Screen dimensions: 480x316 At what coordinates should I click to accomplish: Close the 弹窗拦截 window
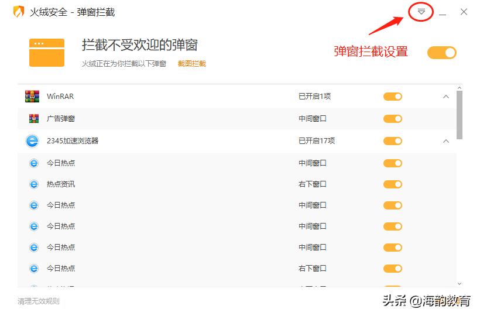pos(464,12)
